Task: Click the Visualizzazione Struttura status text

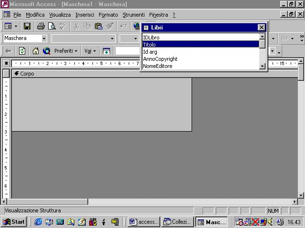Action: point(33,210)
